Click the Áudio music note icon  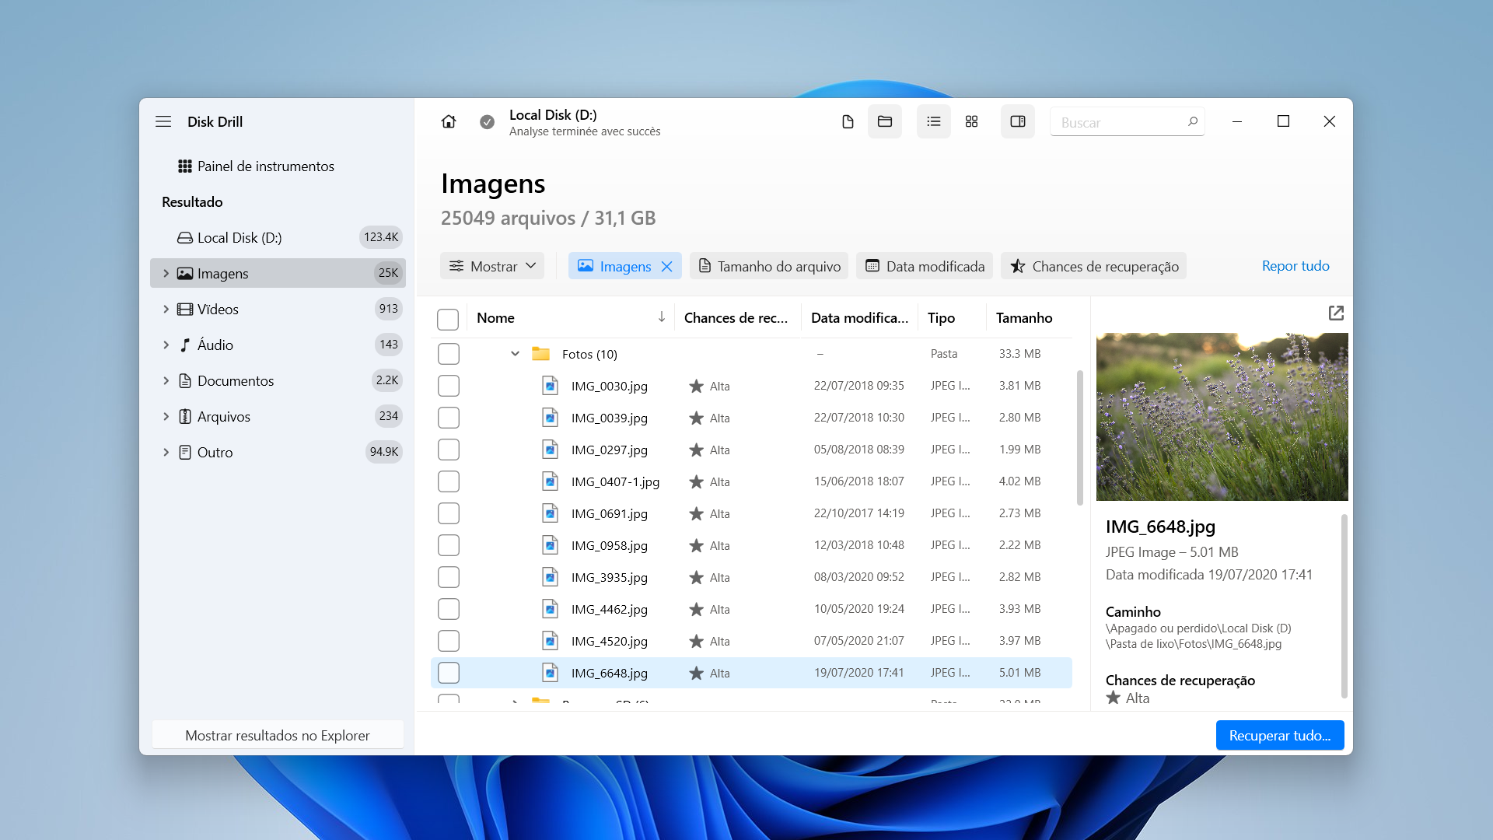click(185, 345)
